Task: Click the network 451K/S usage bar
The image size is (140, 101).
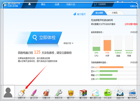Action: coord(129,43)
